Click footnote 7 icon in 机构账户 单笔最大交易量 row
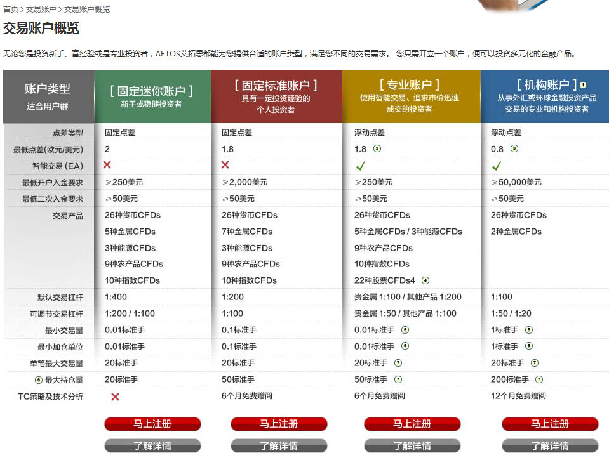 535,363
